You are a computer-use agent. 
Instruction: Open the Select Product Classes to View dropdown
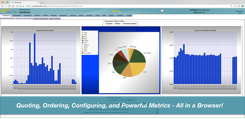pyautogui.click(x=144, y=112)
